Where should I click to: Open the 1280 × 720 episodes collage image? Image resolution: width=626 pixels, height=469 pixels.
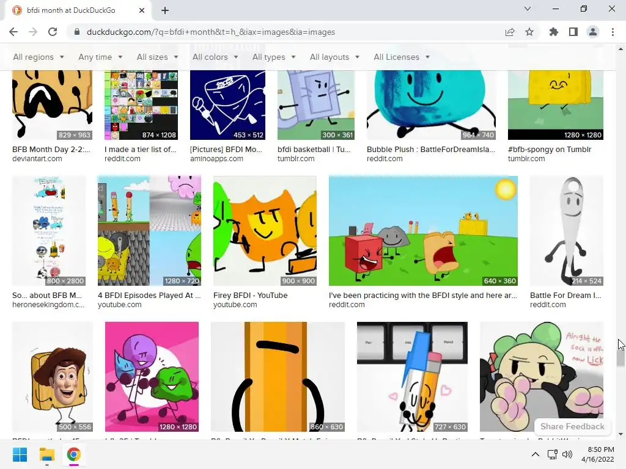pos(149,230)
